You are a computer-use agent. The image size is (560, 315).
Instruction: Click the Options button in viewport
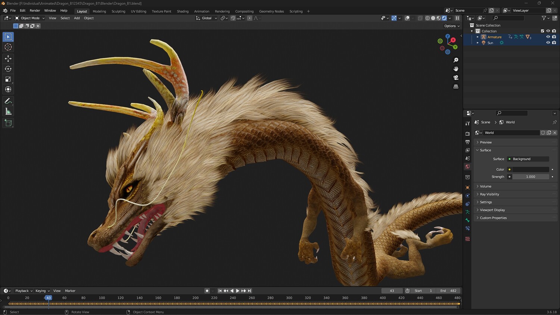click(x=452, y=26)
